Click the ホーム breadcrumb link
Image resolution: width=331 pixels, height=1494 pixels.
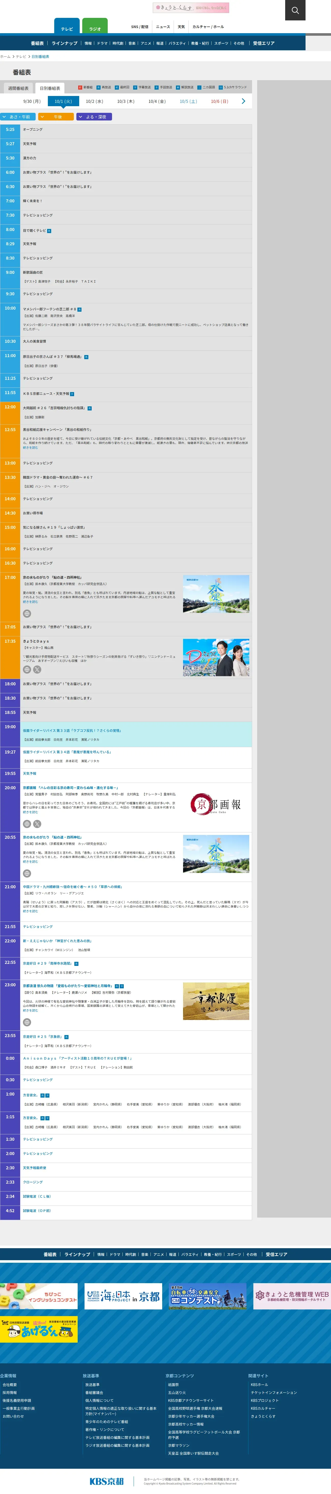tap(5, 57)
